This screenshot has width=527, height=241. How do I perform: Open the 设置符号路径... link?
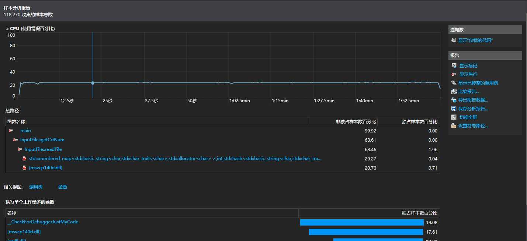(473, 126)
